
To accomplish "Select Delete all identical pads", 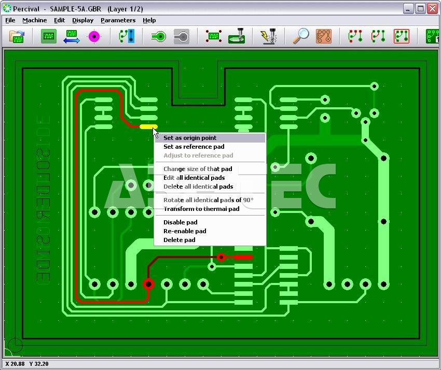I will click(x=210, y=187).
